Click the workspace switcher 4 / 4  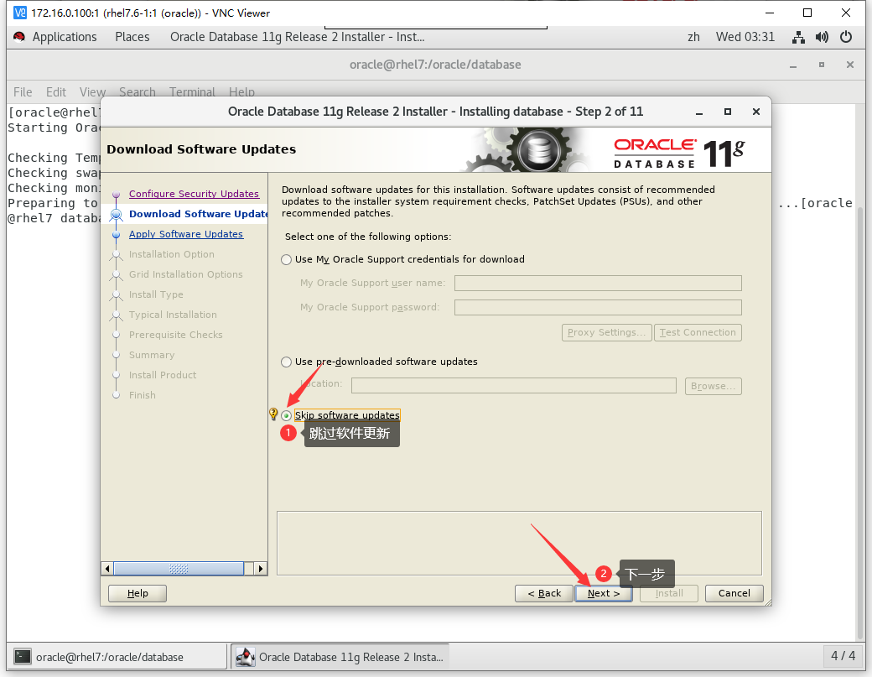(843, 656)
